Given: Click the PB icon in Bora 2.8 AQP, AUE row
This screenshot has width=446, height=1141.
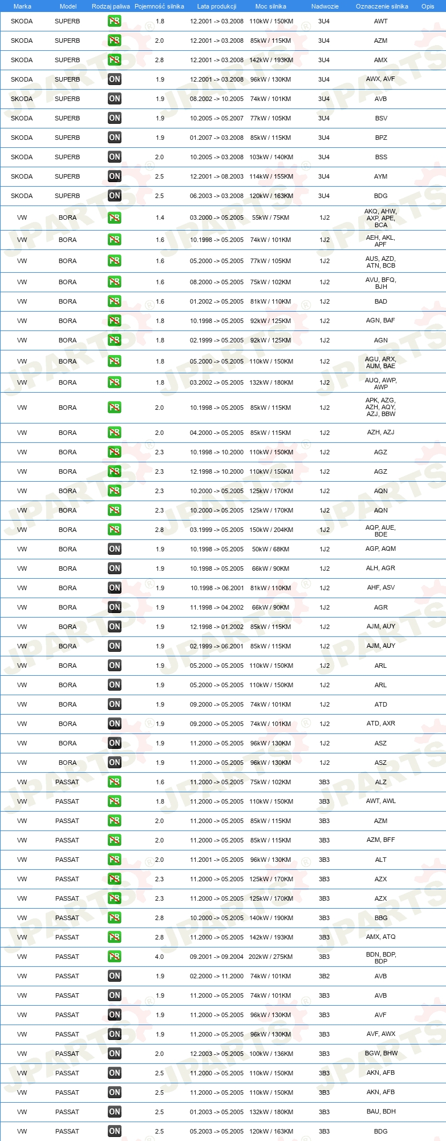Looking at the screenshot, I should (x=115, y=530).
